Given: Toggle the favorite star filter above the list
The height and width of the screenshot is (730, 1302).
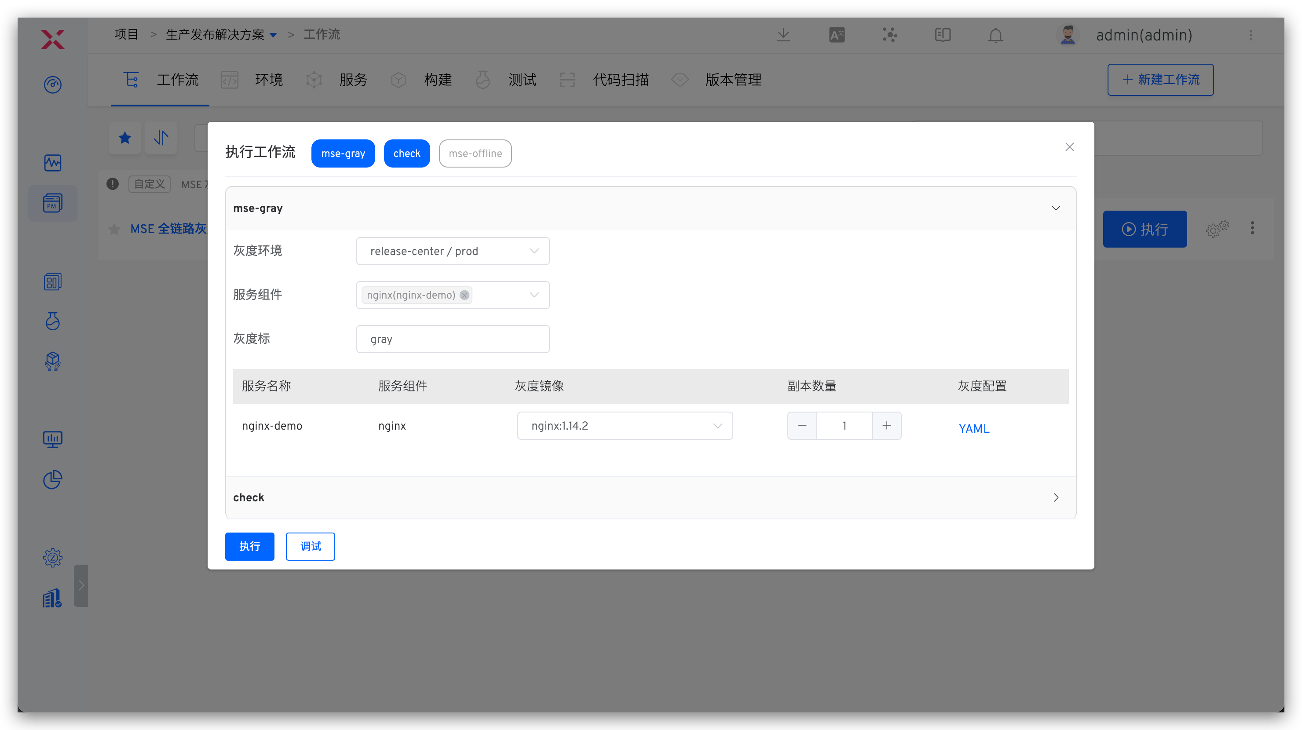Looking at the screenshot, I should (124, 137).
